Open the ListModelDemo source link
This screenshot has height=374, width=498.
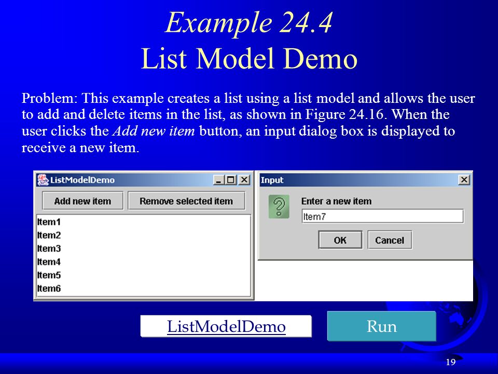226,326
